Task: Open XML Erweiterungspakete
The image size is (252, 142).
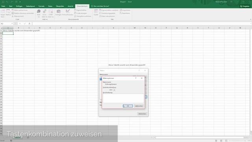Action: tap(107, 13)
